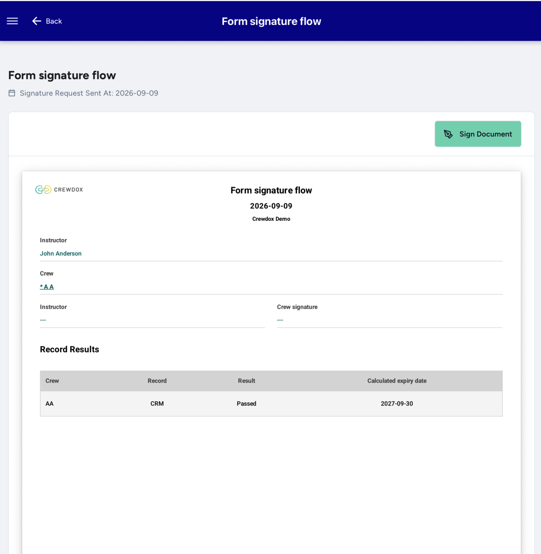Click the 2027-09-30 expiry date cell
Screen dimensions: 541x554
click(397, 403)
